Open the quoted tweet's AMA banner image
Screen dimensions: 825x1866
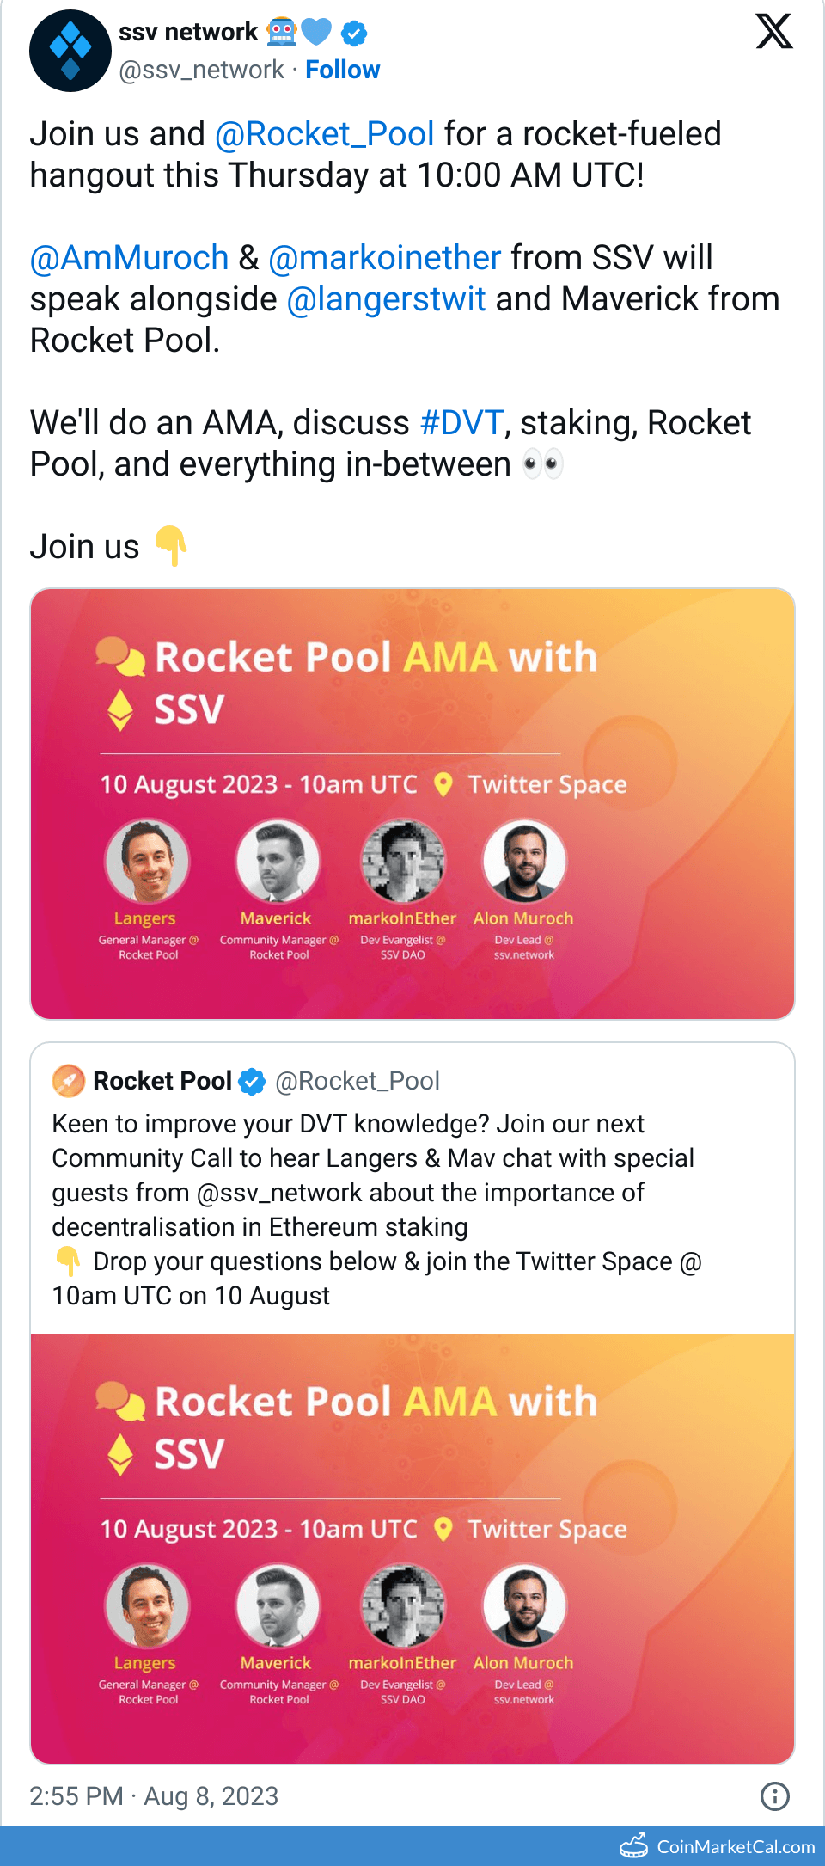click(x=412, y=1548)
